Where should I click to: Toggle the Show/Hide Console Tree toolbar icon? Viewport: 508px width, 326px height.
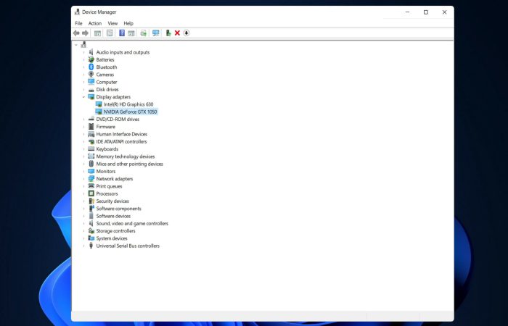[97, 33]
